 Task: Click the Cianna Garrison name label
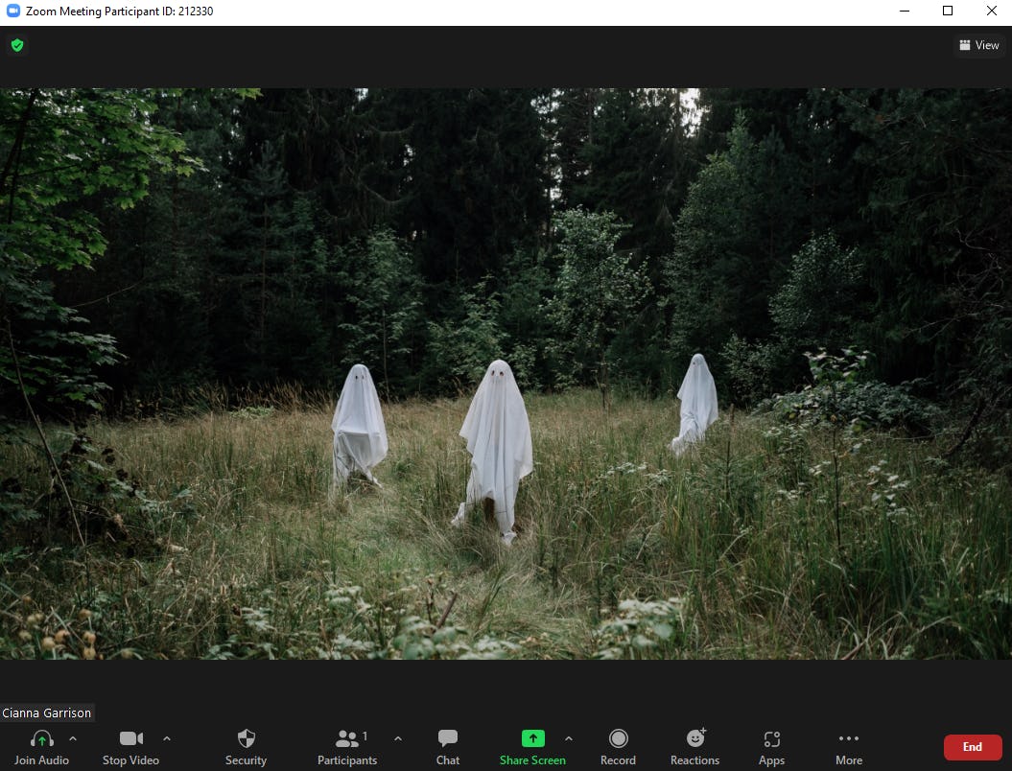[x=46, y=713]
